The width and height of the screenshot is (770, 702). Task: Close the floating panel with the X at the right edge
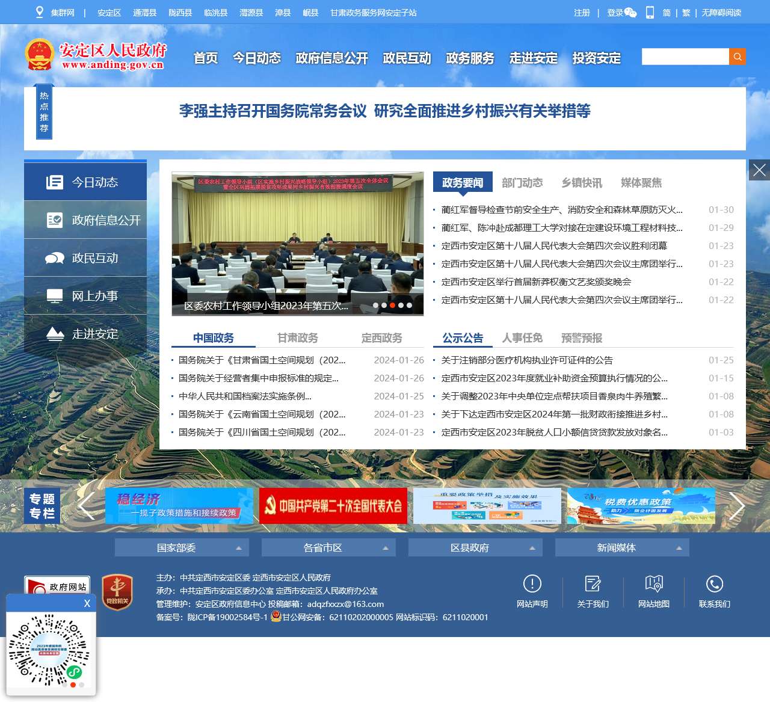tap(759, 170)
